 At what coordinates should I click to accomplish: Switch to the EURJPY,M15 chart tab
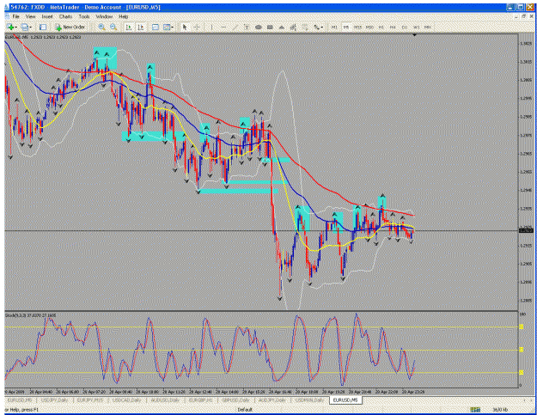[89, 400]
